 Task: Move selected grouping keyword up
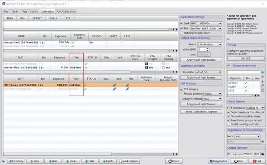[262, 77]
